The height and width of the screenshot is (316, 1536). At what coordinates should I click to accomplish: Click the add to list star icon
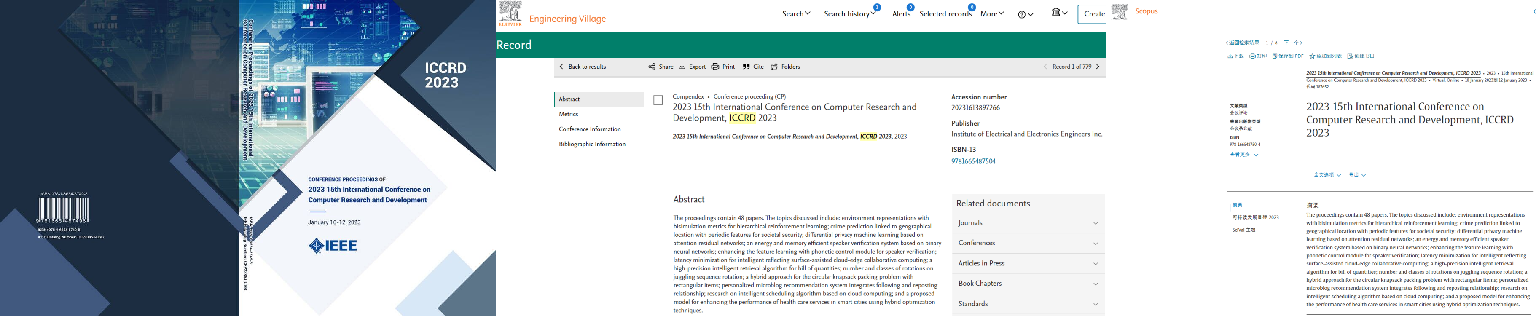1313,56
